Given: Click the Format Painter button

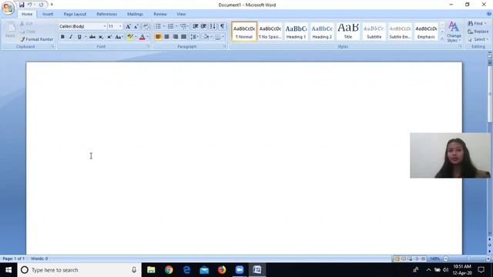Looking at the screenshot, I should 36,39.
